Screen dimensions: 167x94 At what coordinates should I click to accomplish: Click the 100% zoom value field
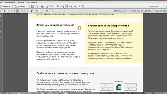[37, 11]
